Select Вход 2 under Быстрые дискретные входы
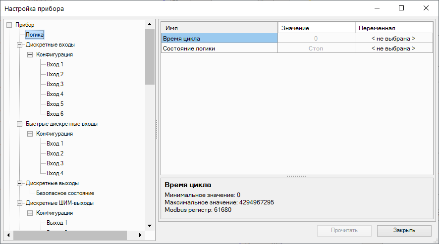Viewport: 439px width, 244px height. click(55, 153)
